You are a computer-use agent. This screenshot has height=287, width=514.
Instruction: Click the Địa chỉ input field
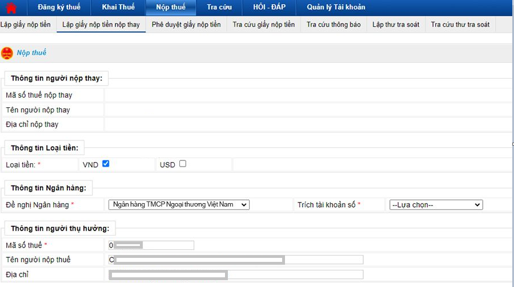(x=235, y=274)
